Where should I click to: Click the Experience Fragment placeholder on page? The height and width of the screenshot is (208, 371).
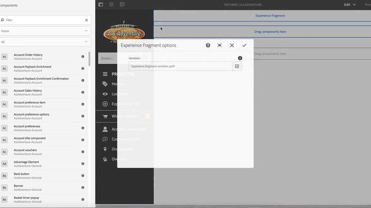263,16
